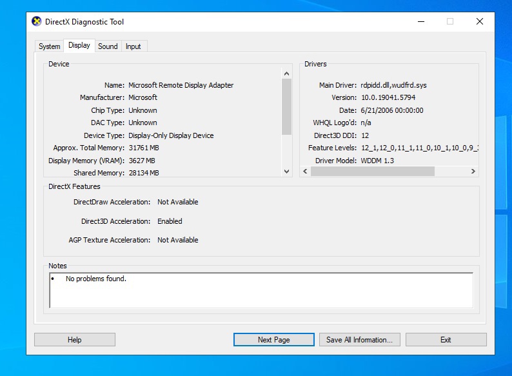The width and height of the screenshot is (512, 376).
Task: Minimize the DirectX Diagnostic Tool window
Action: pyautogui.click(x=421, y=21)
